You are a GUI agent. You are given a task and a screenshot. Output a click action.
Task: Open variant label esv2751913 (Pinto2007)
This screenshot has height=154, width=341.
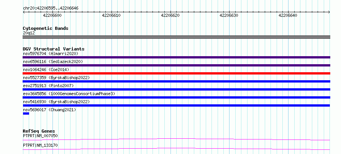pos(48,86)
